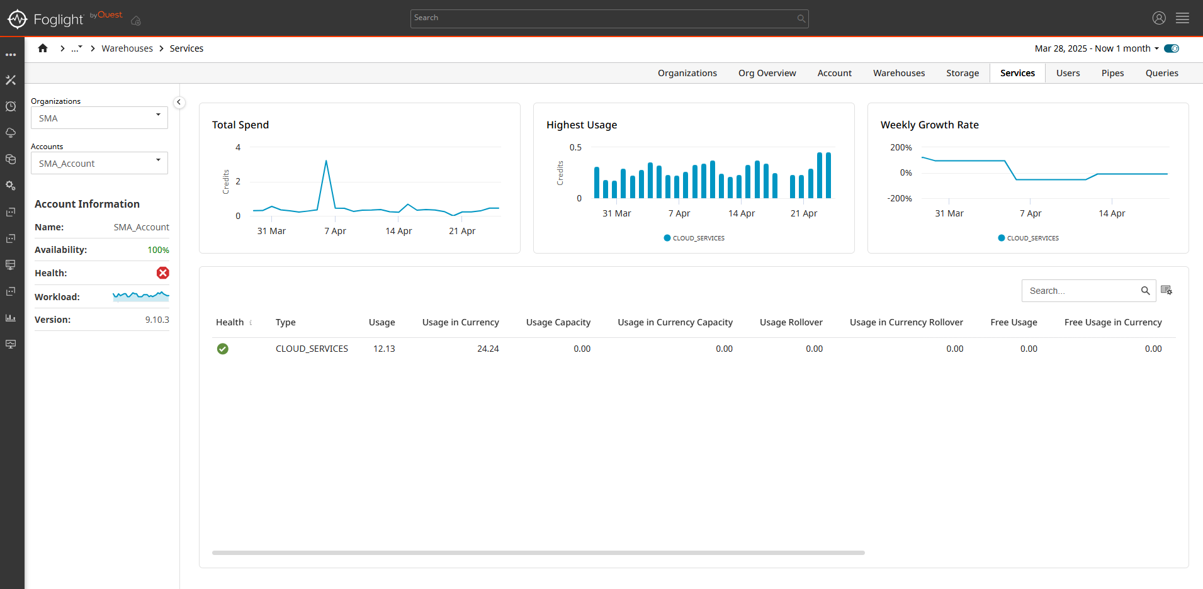
Task: Sort by Usage in Currency Capacity header
Action: pyautogui.click(x=675, y=322)
